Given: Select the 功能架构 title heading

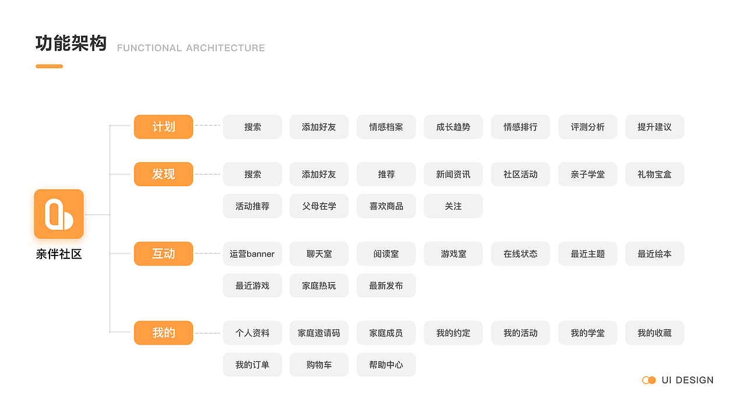Looking at the screenshot, I should (71, 43).
